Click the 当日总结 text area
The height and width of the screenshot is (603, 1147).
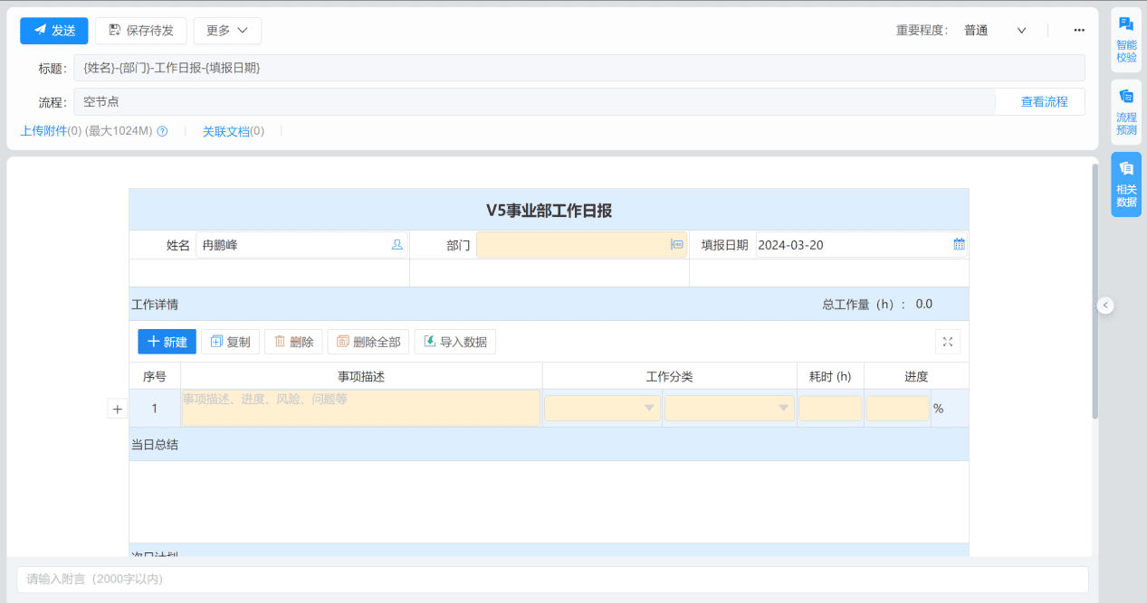click(549, 502)
